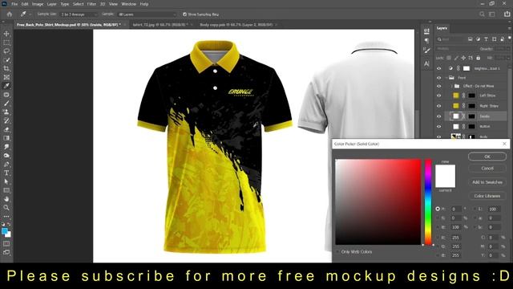Hide the Right Stripe layer
Image resolution: width=513 pixels, height=289 pixels.
tap(439, 106)
